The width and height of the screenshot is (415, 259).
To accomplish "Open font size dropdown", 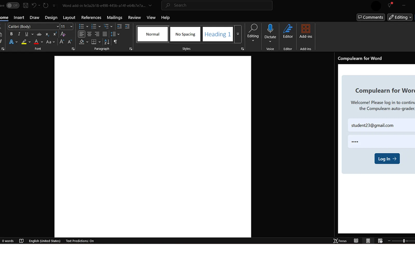I will point(71,26).
